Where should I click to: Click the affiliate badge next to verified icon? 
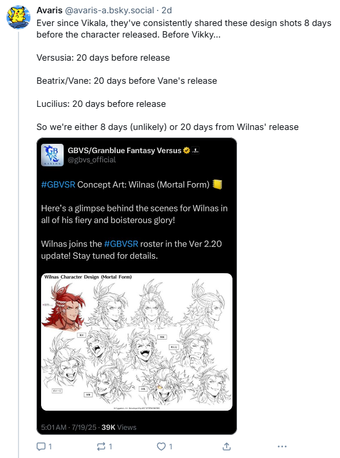(x=195, y=150)
